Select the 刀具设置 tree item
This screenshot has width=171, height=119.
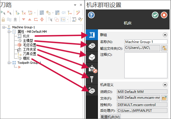pos(29,54)
